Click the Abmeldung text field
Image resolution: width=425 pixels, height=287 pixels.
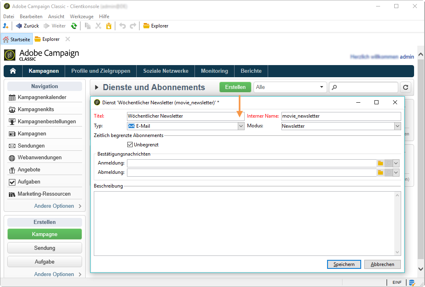coord(252,172)
